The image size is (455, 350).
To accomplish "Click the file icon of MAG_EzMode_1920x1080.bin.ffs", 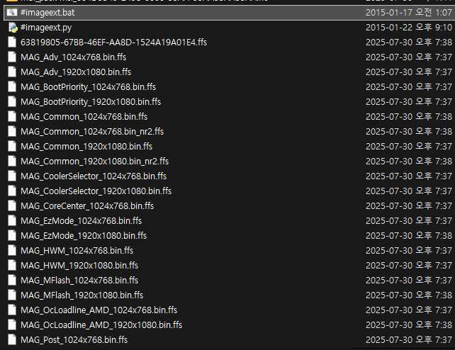I will point(12,236).
